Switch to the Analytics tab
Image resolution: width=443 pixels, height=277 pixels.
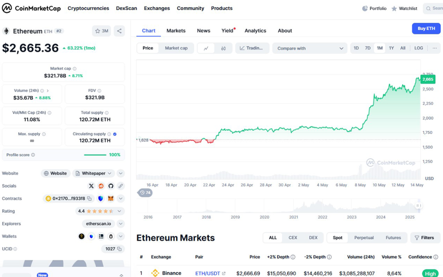click(x=255, y=31)
